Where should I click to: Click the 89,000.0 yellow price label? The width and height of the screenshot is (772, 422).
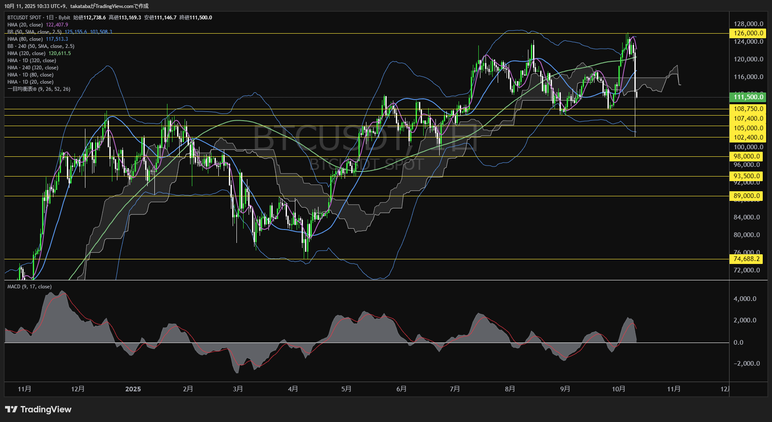(x=747, y=196)
